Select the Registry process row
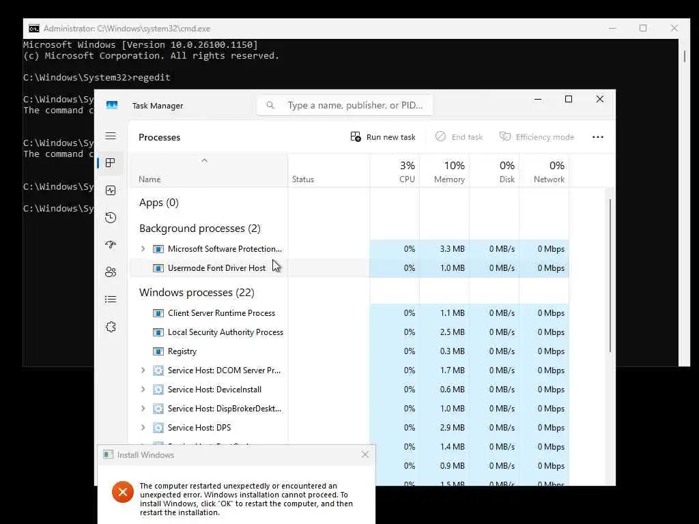This screenshot has width=699, height=524. click(x=349, y=351)
